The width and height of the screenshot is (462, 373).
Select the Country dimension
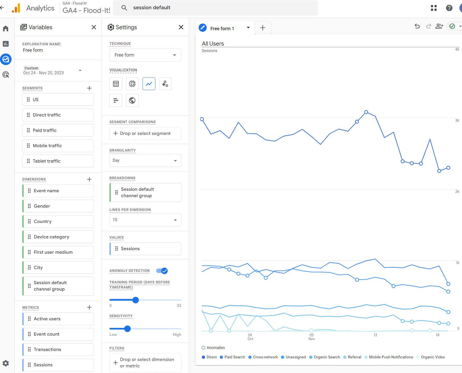click(x=58, y=221)
